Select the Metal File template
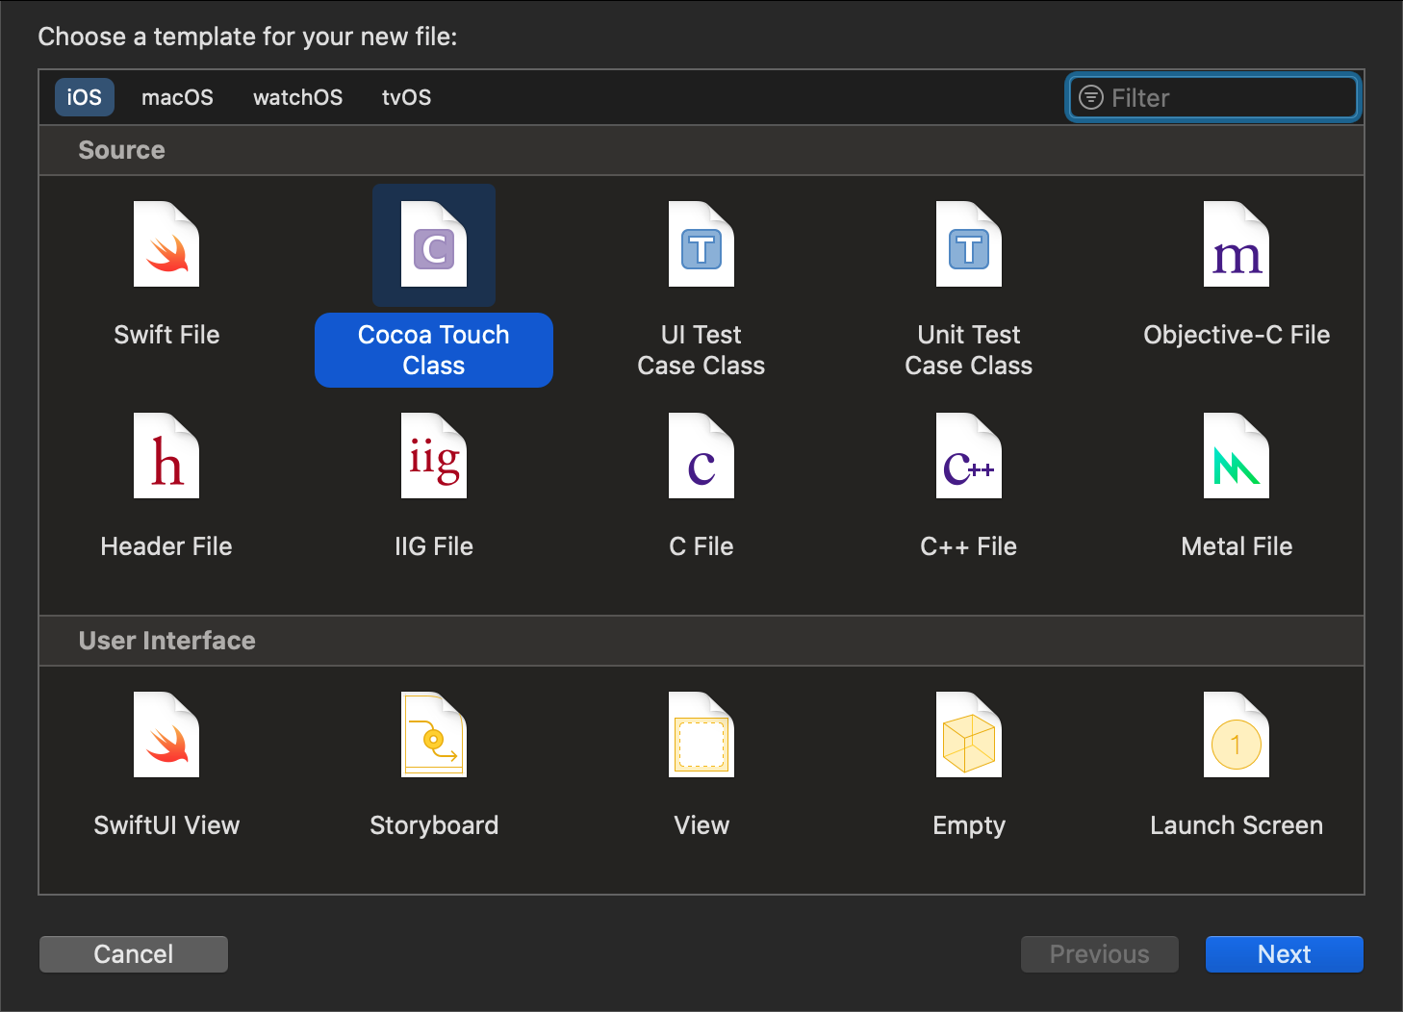Image resolution: width=1403 pixels, height=1012 pixels. (1236, 456)
